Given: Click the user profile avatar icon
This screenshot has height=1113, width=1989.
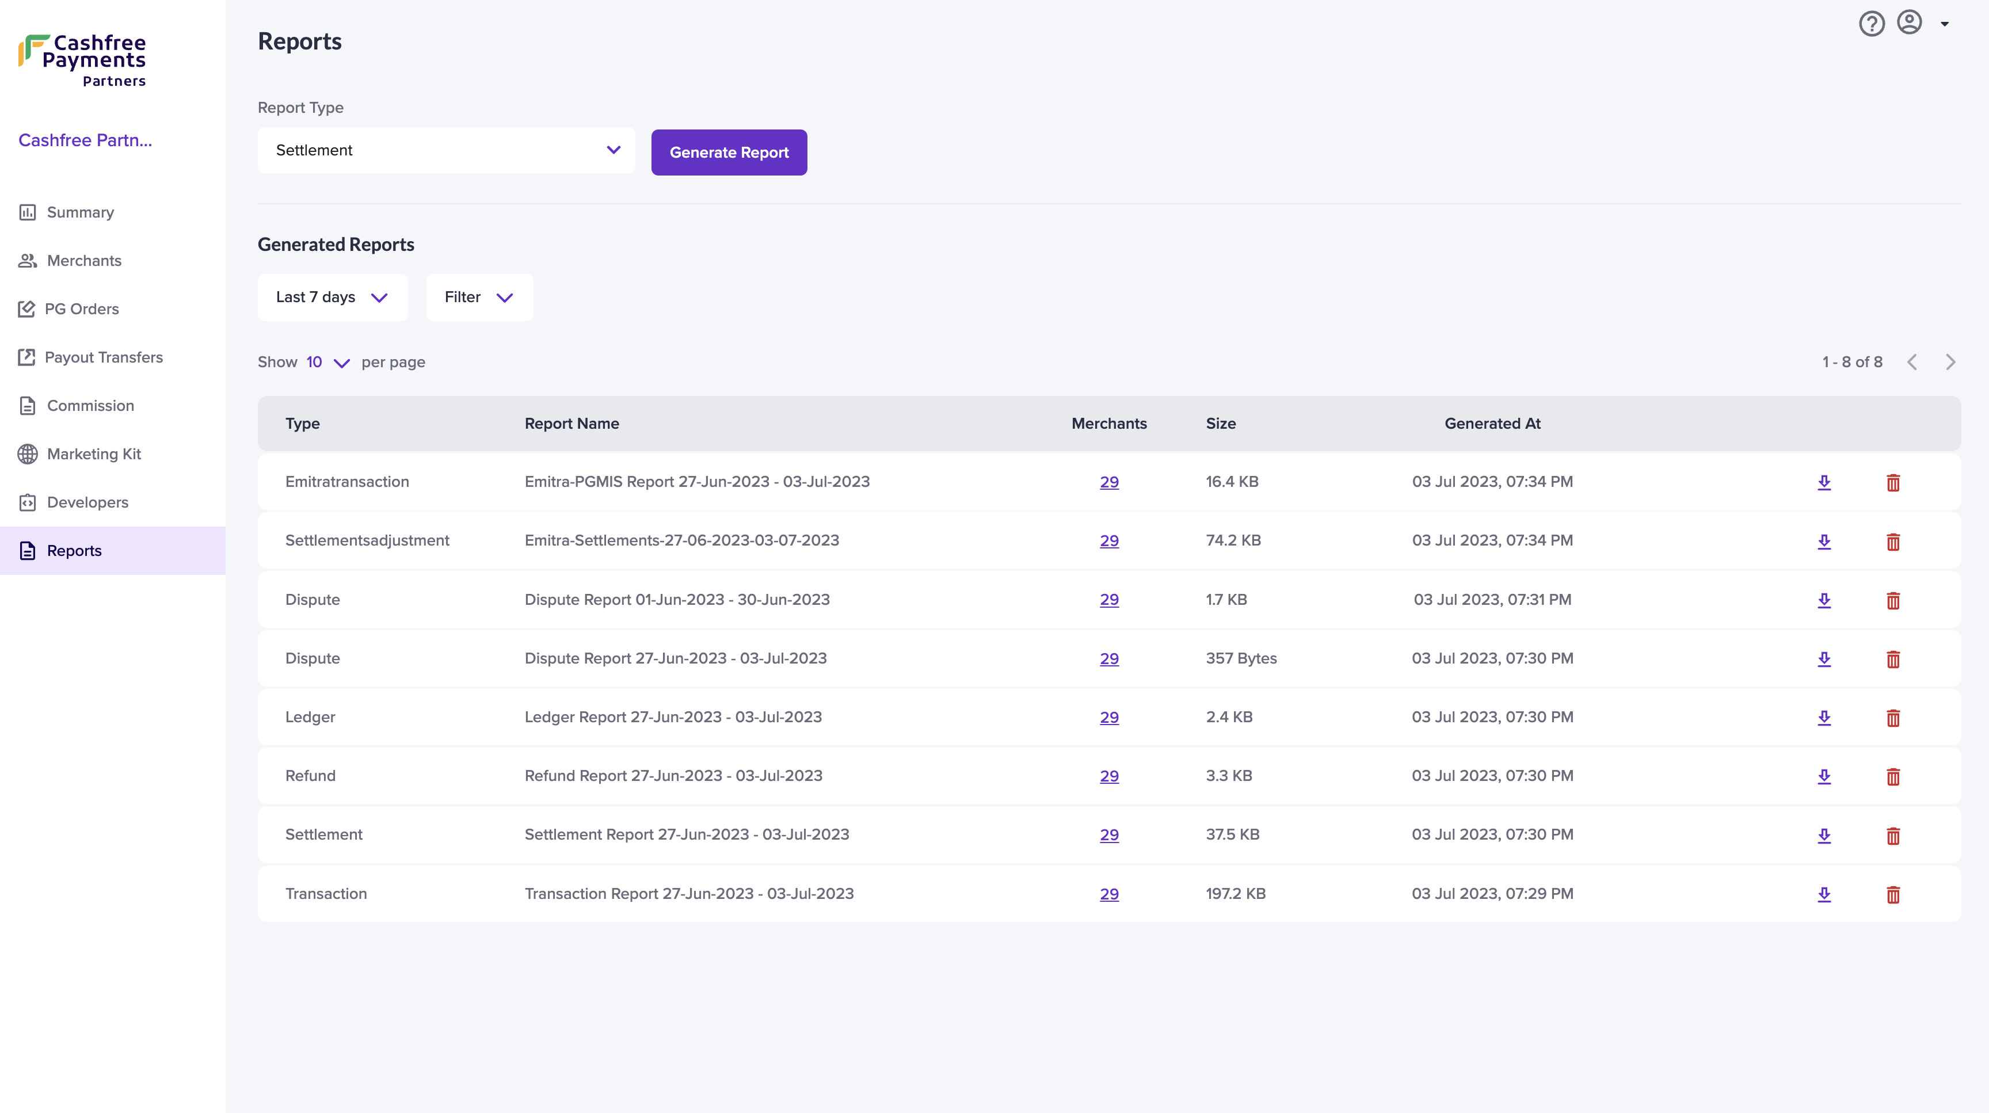Looking at the screenshot, I should coord(1910,22).
